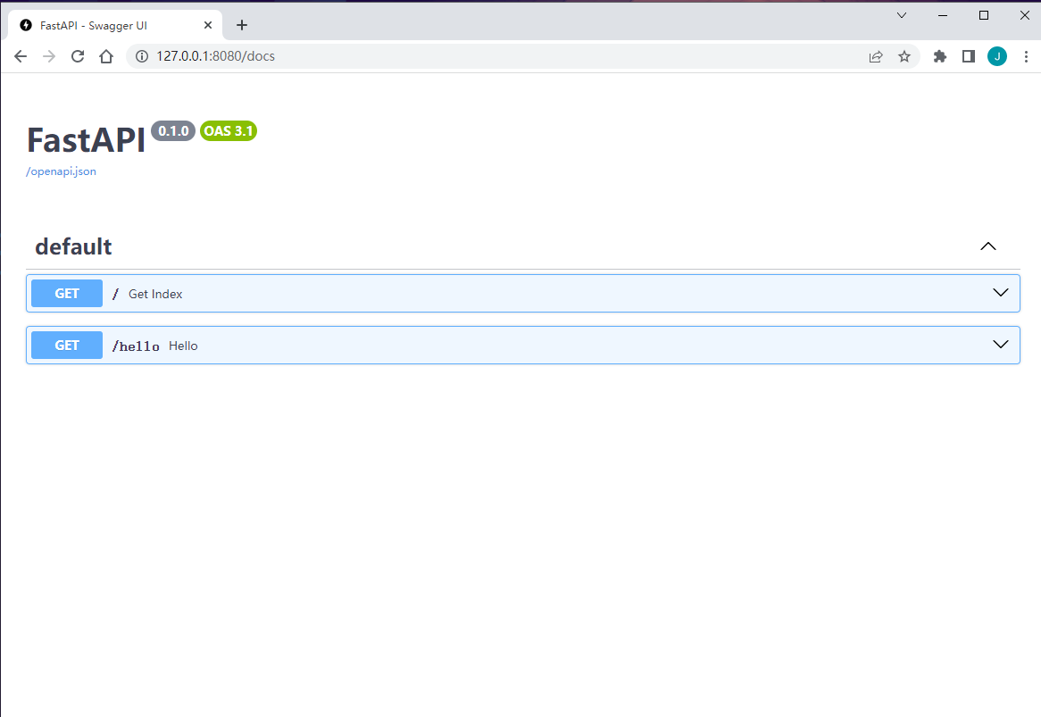Expand the GET Get Index operation
Viewport: 1041px width, 717px height.
1000,293
